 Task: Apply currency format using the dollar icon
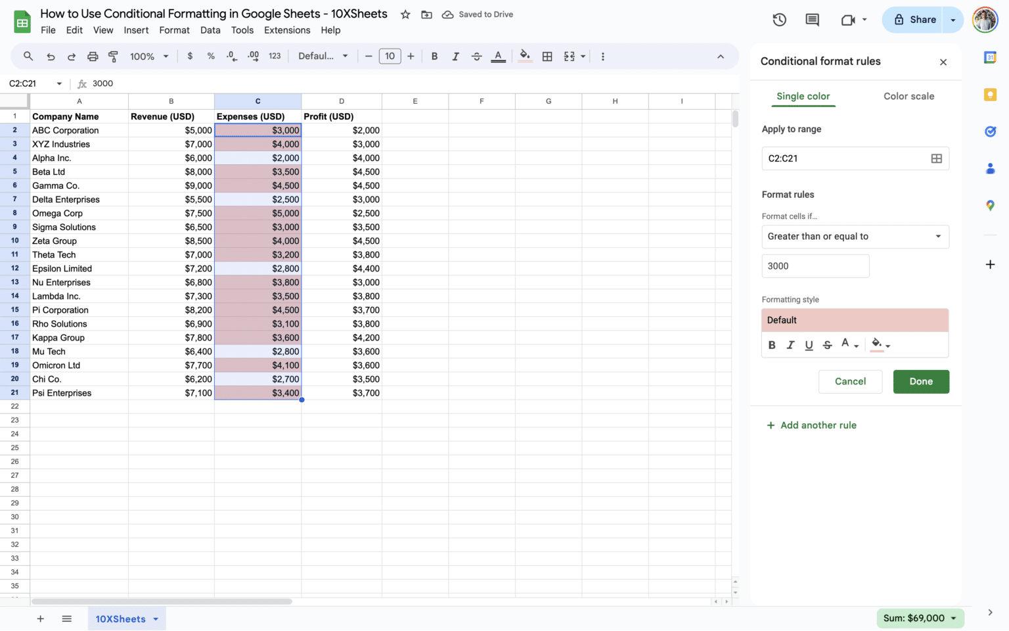[x=190, y=57]
